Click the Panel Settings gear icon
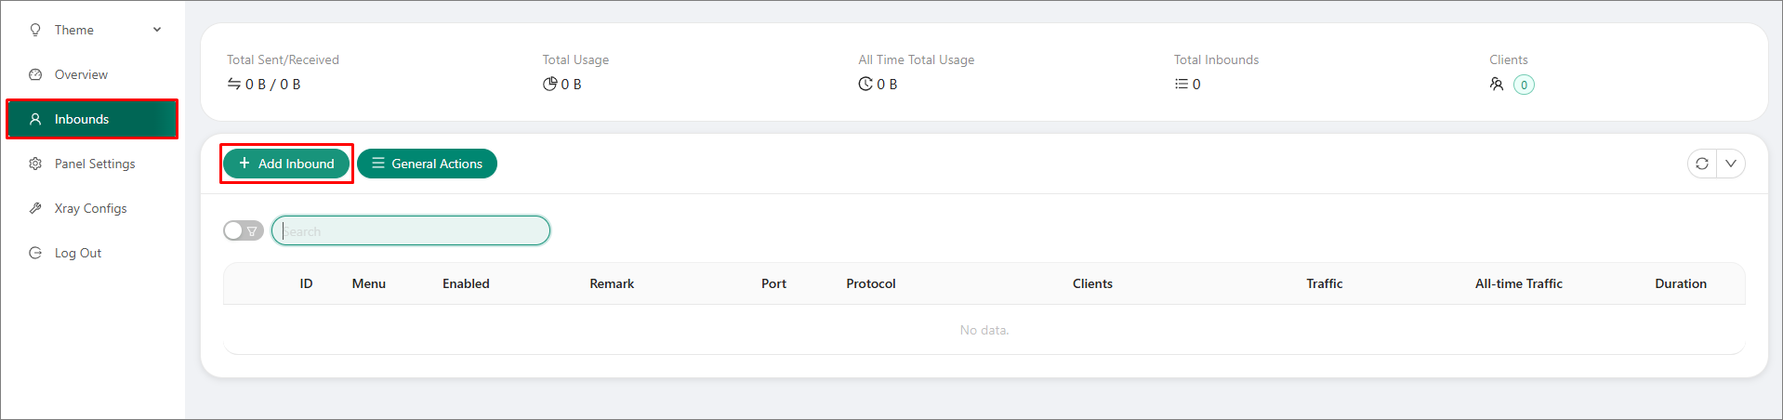Screen dimensions: 1783x420 [35, 164]
